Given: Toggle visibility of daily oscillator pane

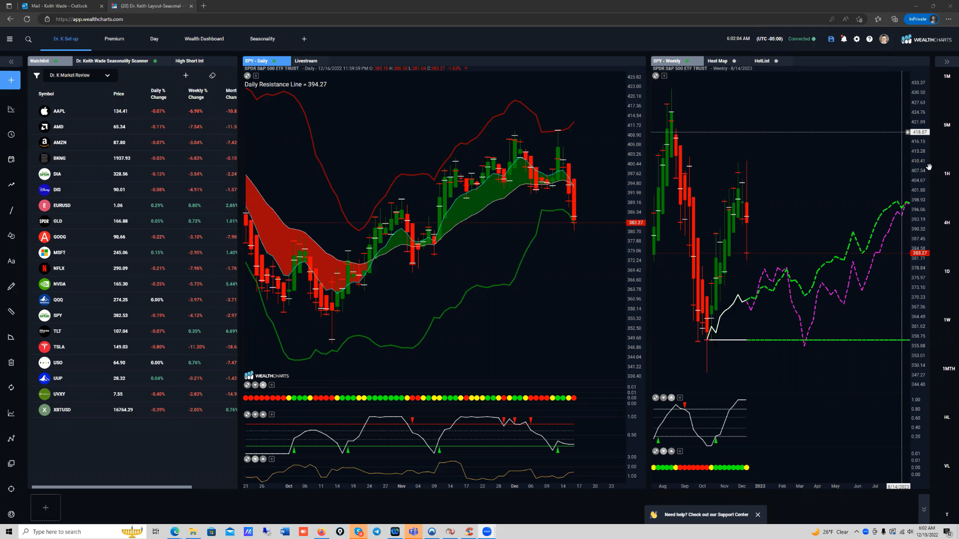Looking at the screenshot, I should point(247,414).
